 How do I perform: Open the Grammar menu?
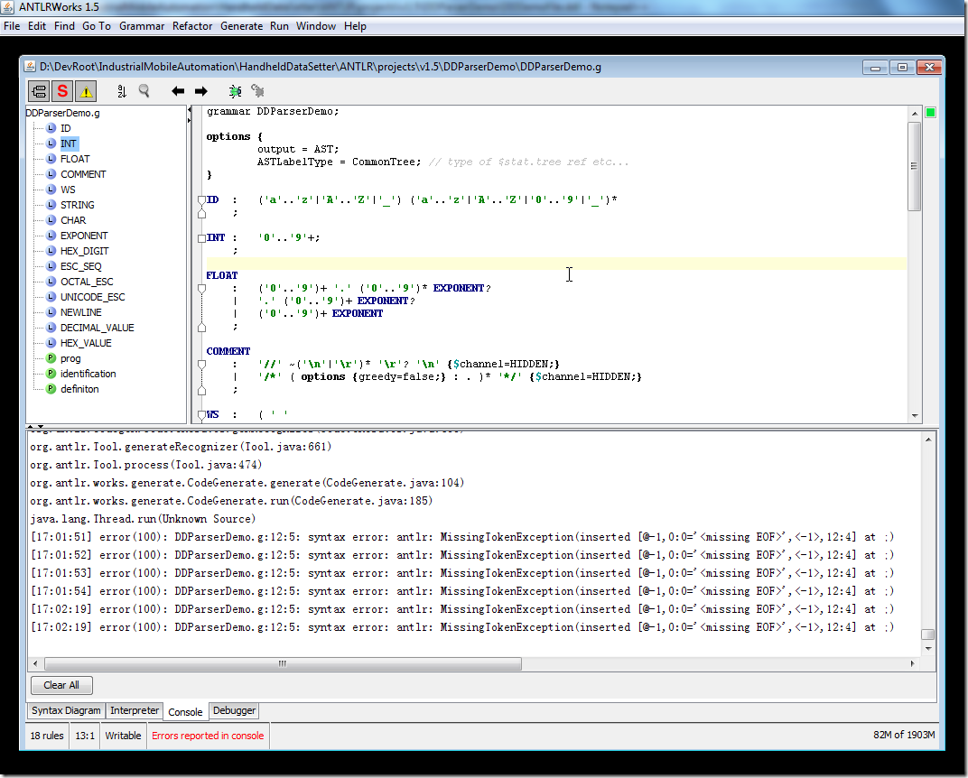tap(142, 26)
